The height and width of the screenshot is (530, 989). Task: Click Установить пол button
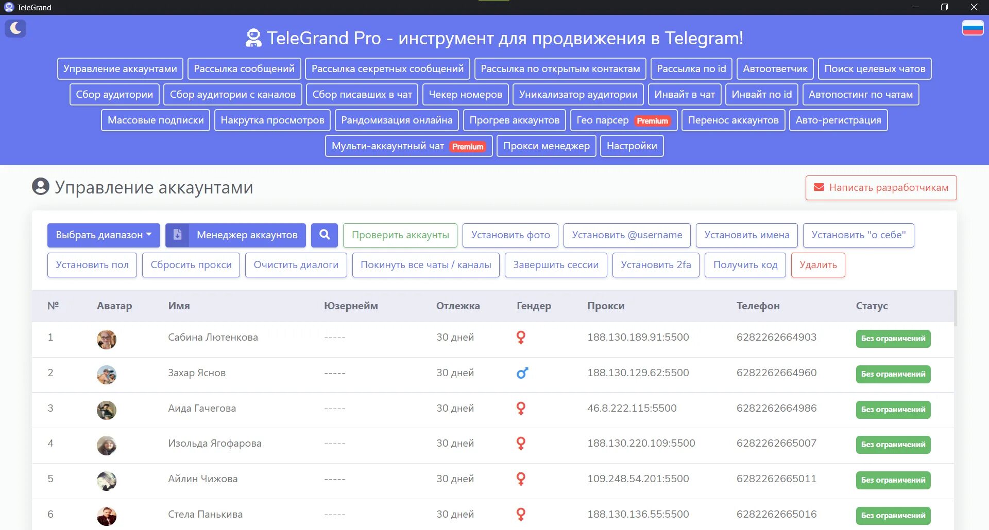[x=92, y=265]
